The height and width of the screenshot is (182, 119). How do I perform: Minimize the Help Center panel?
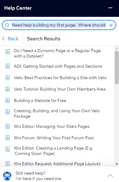(110, 8)
